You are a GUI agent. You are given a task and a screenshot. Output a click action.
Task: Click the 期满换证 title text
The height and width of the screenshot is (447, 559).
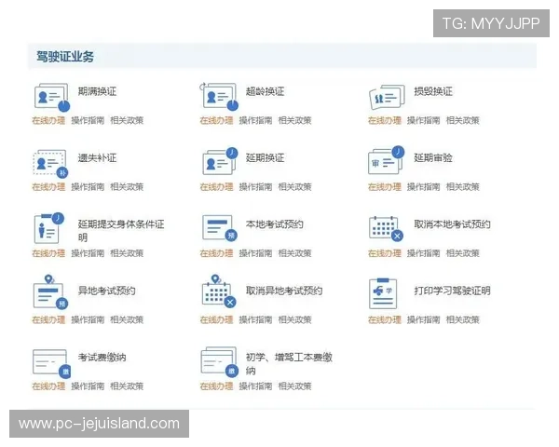pyautogui.click(x=97, y=91)
